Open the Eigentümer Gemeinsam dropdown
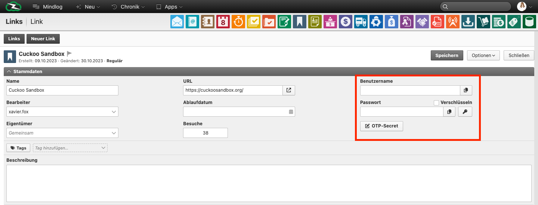This screenshot has height=205, width=538. (62, 133)
